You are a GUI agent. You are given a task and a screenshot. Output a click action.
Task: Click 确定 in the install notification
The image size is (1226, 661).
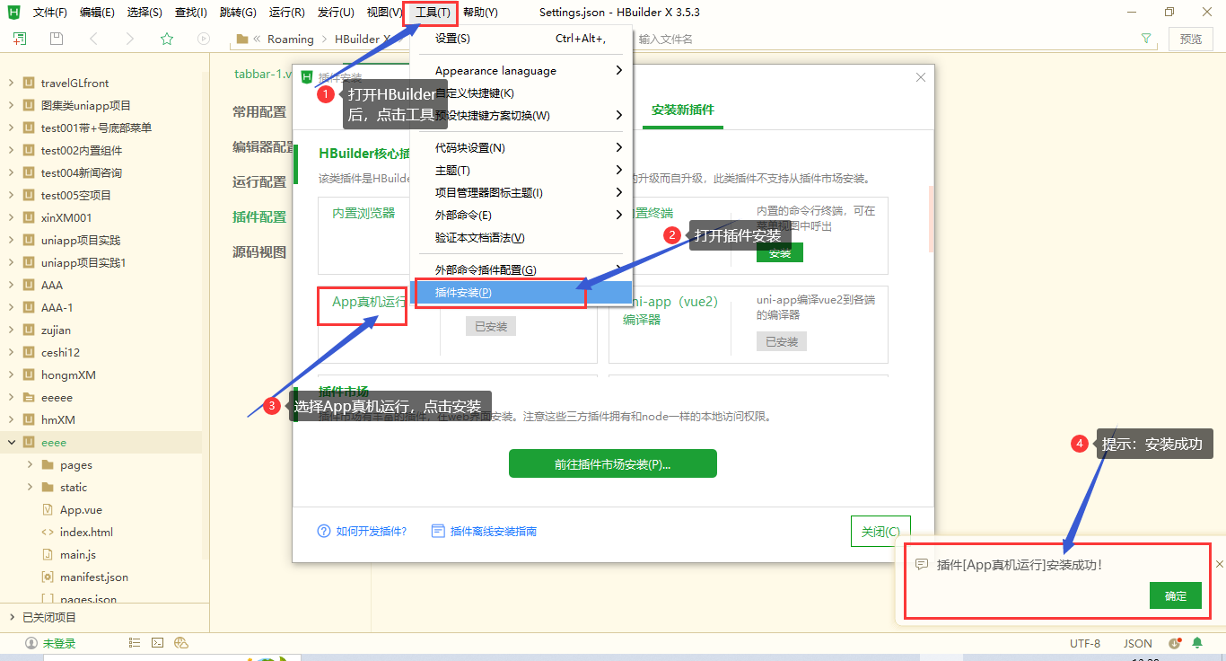pyautogui.click(x=1175, y=595)
